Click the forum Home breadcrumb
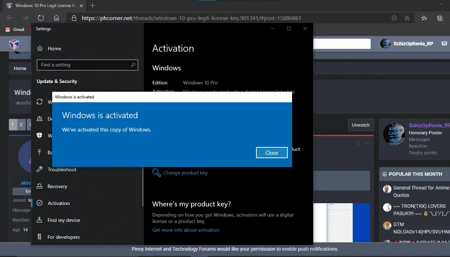The width and height of the screenshot is (450, 257). 20,68
